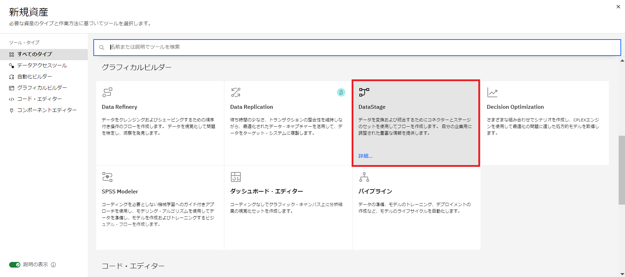Click the Decision Optimization chart icon
Image resolution: width=625 pixels, height=277 pixels.
click(492, 92)
